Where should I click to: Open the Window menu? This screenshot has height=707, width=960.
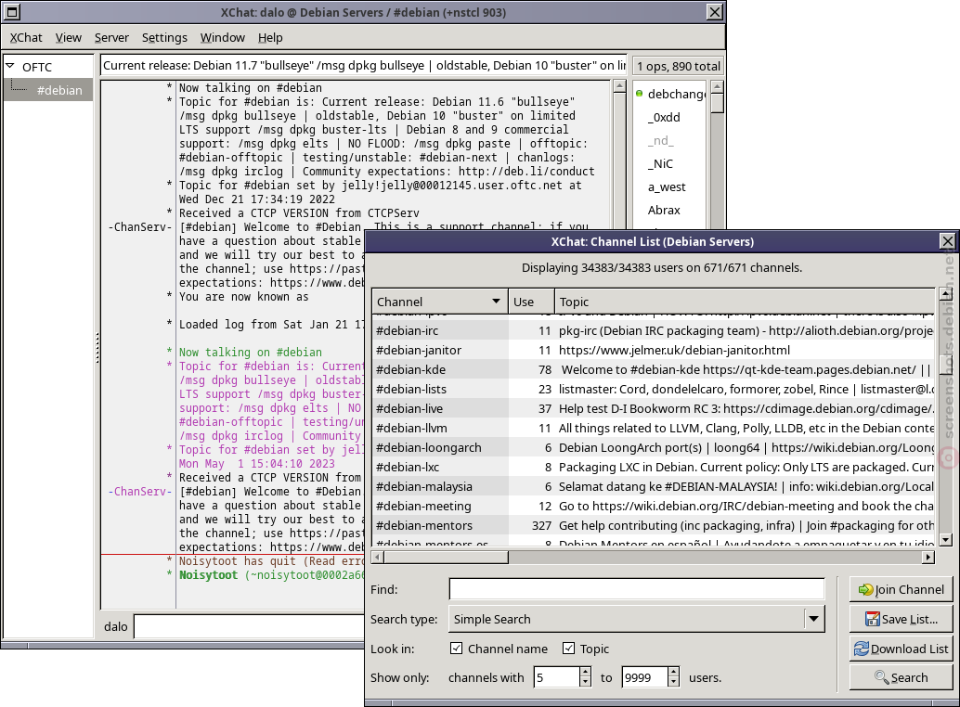[x=222, y=38]
